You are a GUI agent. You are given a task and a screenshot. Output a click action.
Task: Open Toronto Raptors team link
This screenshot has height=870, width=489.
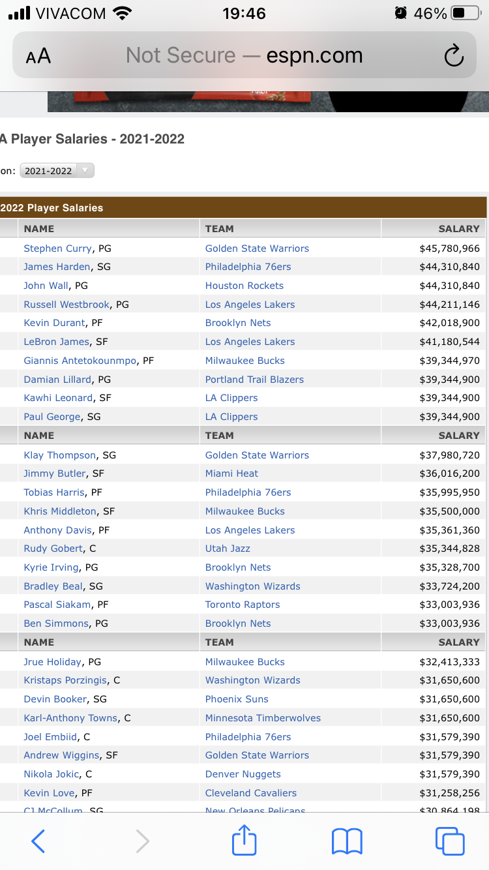tap(243, 605)
